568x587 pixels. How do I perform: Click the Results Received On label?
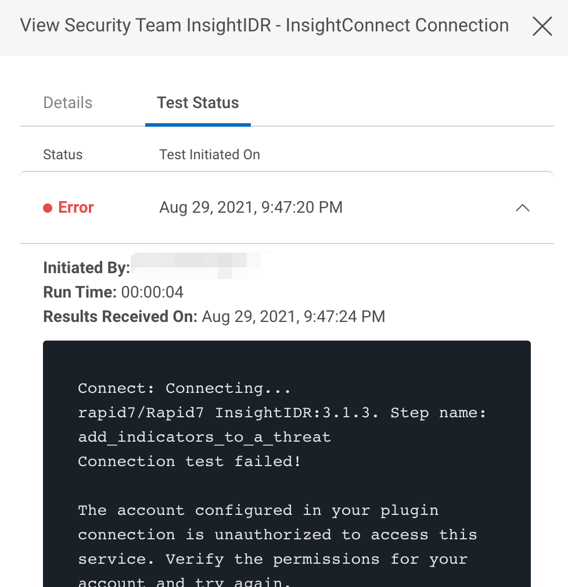click(120, 317)
